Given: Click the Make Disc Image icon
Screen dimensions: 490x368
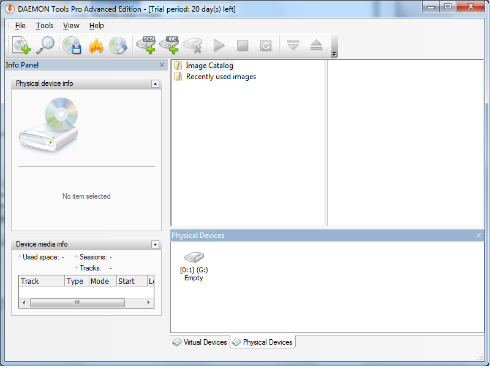Looking at the screenshot, I should pyautogui.click(x=72, y=45).
